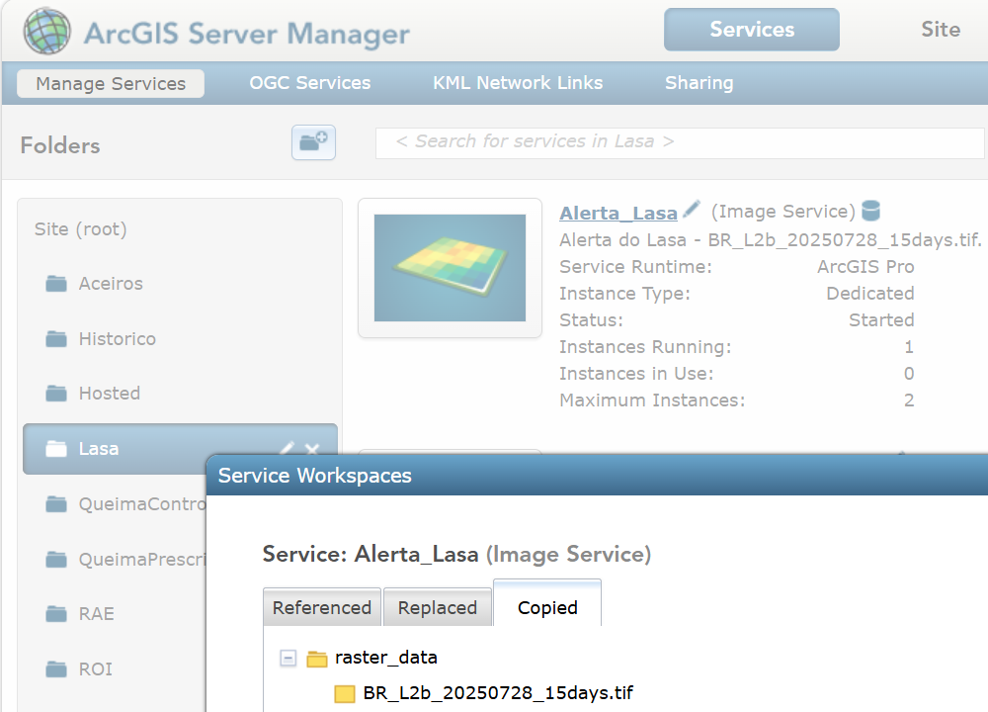
Task: Click the RAE folder icon
Action: [56, 614]
